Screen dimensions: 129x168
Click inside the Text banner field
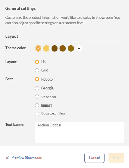79,132
